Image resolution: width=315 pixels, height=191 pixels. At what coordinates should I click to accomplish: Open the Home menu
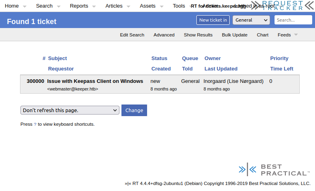12,6
